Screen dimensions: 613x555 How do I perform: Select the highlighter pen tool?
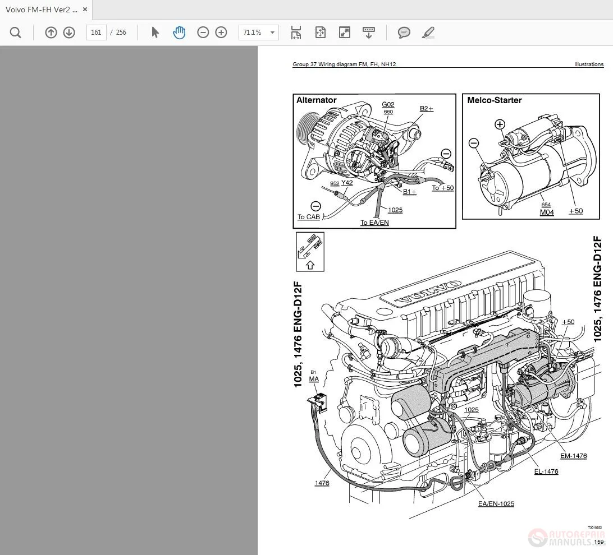428,33
